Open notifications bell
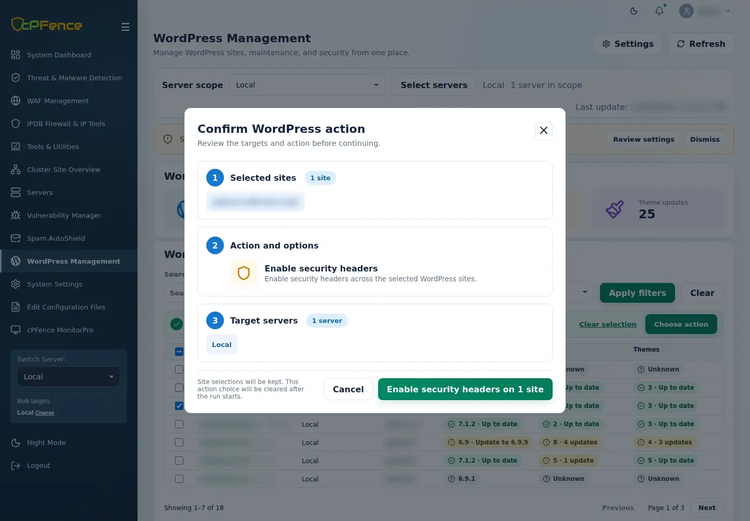The image size is (750, 521). 659,11
